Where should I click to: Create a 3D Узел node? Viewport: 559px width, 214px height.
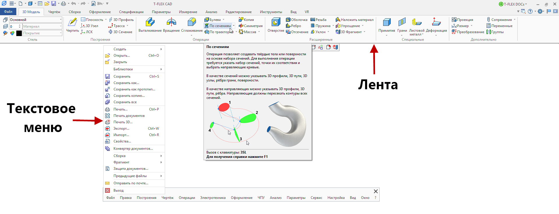[89, 26]
